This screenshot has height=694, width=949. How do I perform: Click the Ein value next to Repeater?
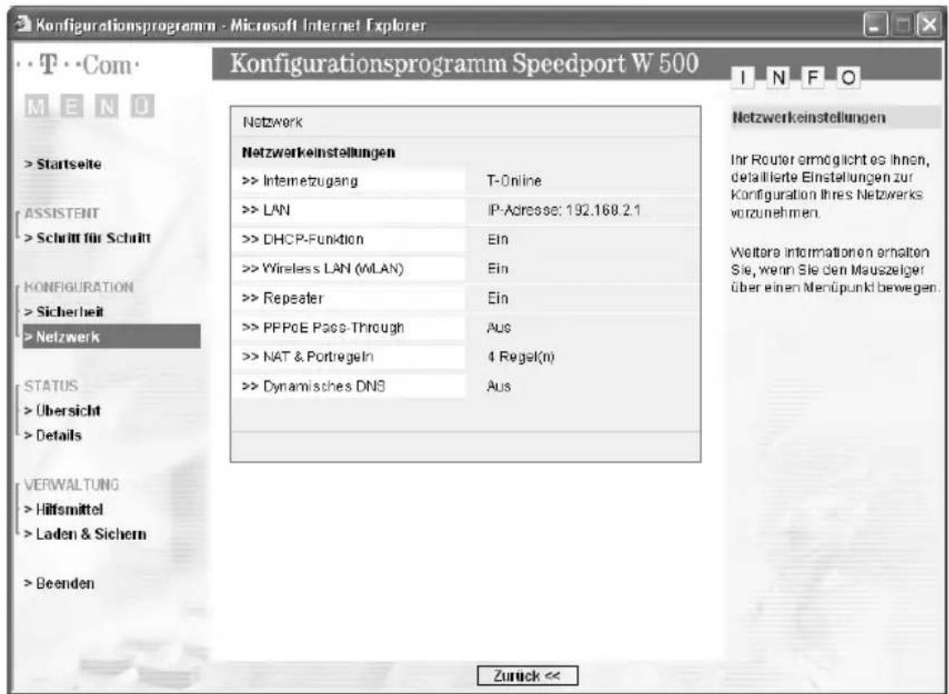point(498,298)
